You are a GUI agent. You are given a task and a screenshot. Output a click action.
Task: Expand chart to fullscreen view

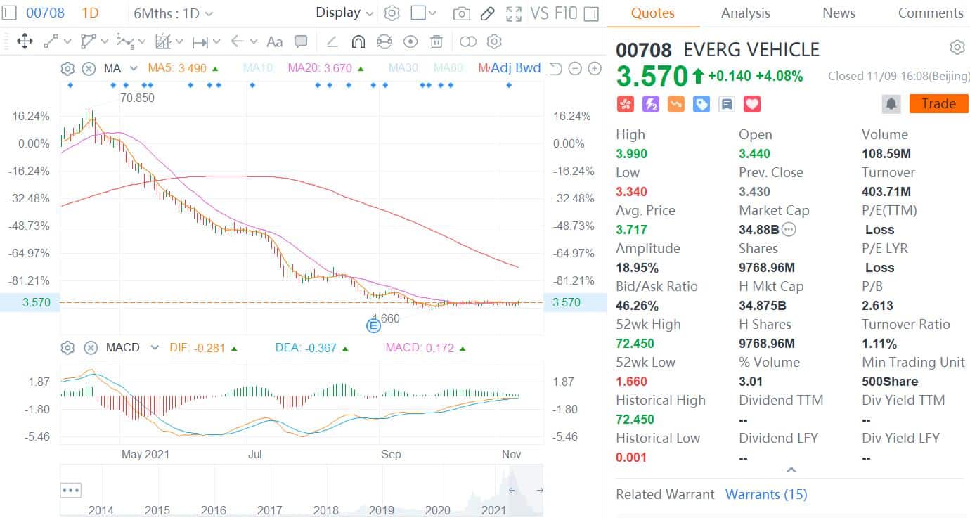pyautogui.click(x=514, y=13)
